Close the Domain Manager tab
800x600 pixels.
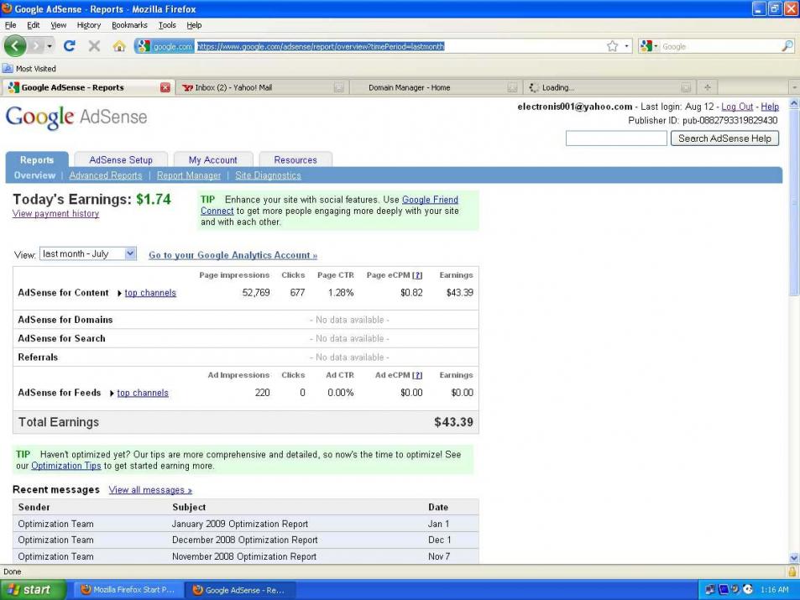pos(512,88)
